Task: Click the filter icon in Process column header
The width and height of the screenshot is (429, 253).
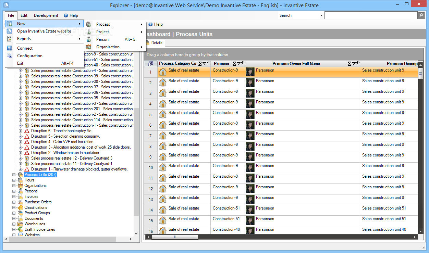Action: tap(239, 64)
